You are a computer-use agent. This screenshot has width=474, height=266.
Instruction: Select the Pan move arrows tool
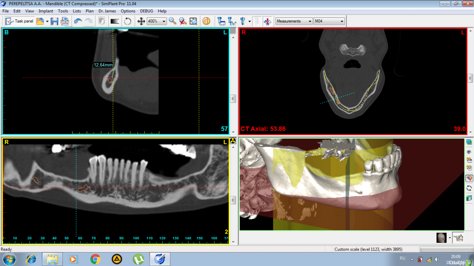141,21
